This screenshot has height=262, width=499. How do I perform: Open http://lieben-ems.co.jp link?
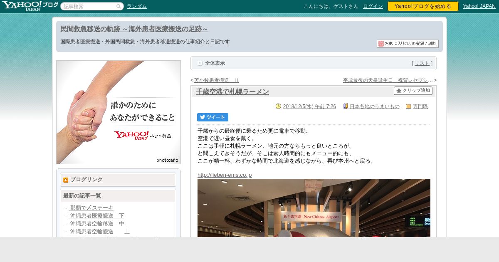click(225, 175)
